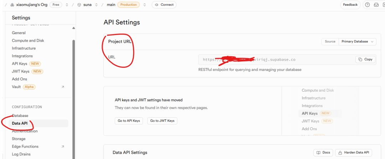Click the RESTful endpoint description text
385x159 pixels.
(x=250, y=70)
